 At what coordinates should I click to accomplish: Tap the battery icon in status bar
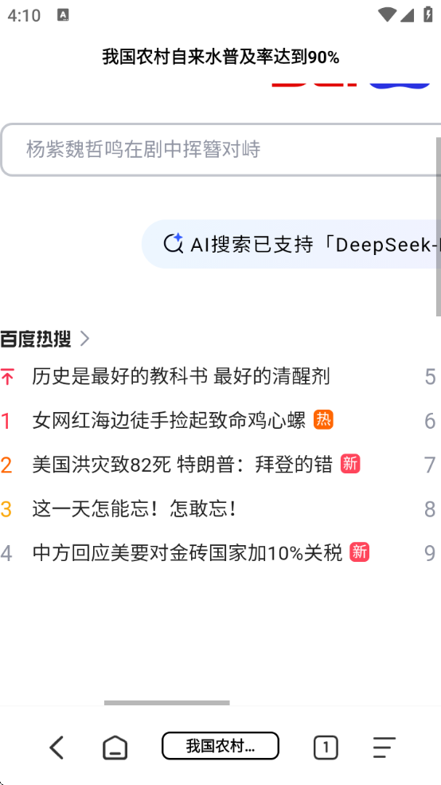point(428,14)
